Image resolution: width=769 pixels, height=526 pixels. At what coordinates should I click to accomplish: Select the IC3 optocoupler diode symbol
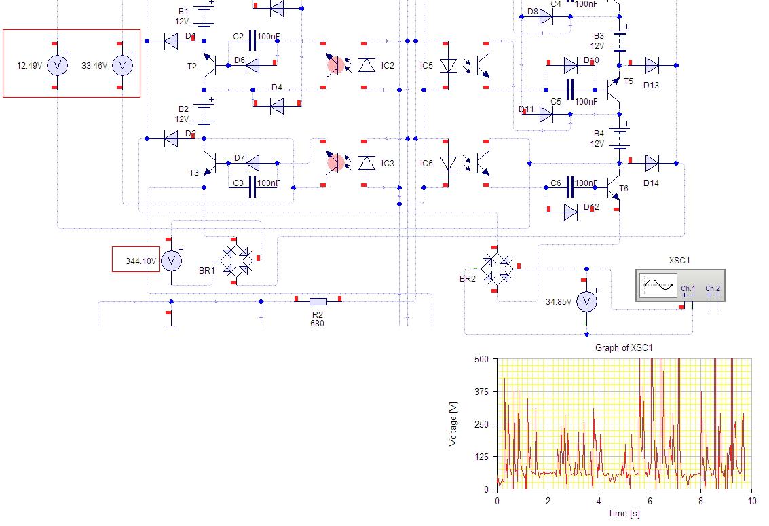pos(367,164)
